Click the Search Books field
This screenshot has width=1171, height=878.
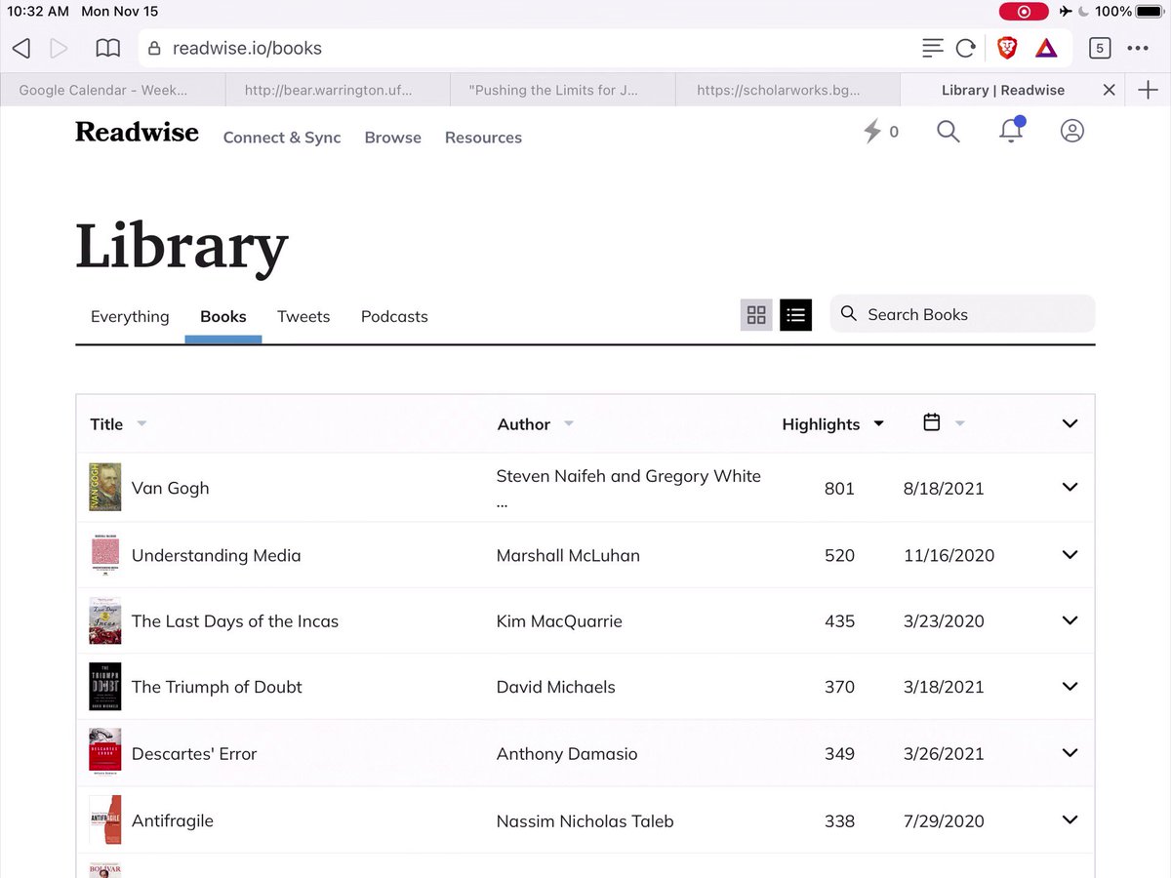pyautogui.click(x=962, y=314)
